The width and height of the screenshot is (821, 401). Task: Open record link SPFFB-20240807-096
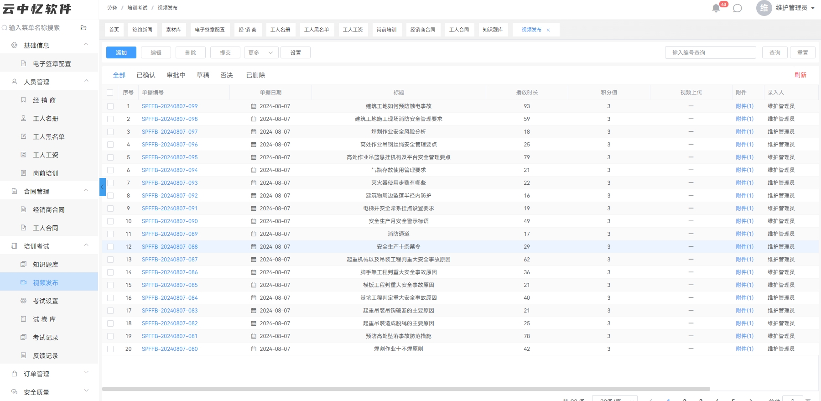(x=170, y=145)
